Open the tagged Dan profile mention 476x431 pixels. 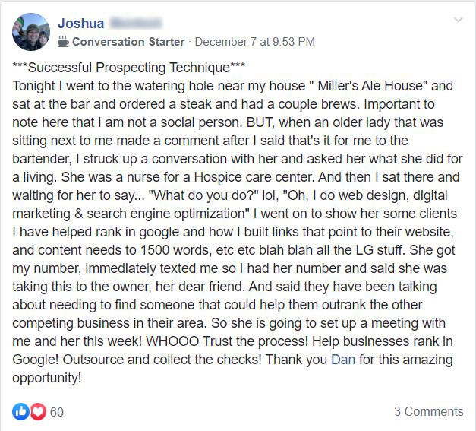pyautogui.click(x=343, y=360)
